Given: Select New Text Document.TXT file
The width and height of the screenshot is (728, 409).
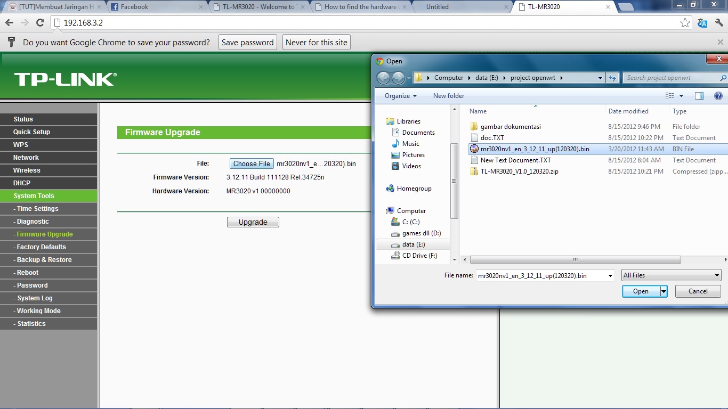Looking at the screenshot, I should pos(515,160).
